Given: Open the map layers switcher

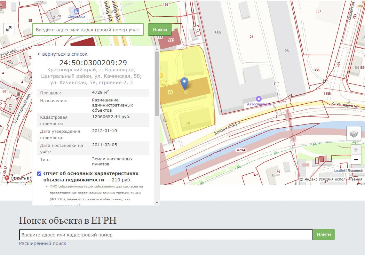Looking at the screenshot, I should pyautogui.click(x=353, y=134).
